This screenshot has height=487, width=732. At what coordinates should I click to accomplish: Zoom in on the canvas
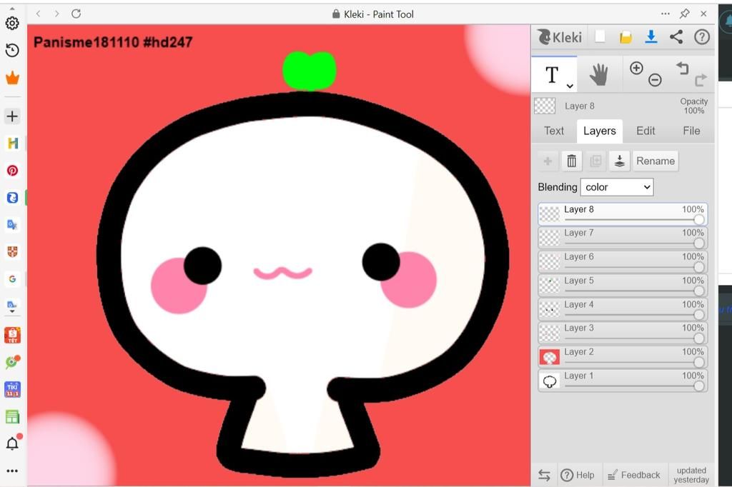[x=636, y=68]
